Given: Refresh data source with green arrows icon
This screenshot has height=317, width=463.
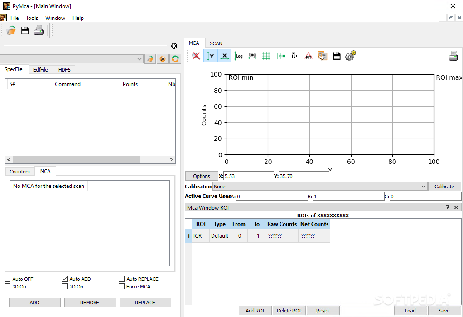Looking at the screenshot, I should [x=175, y=59].
